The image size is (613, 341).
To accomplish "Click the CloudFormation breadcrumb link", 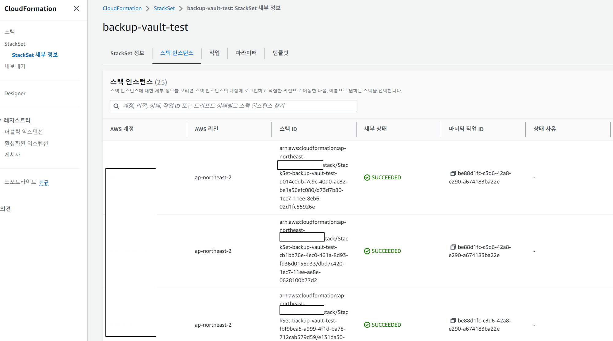I will click(122, 8).
